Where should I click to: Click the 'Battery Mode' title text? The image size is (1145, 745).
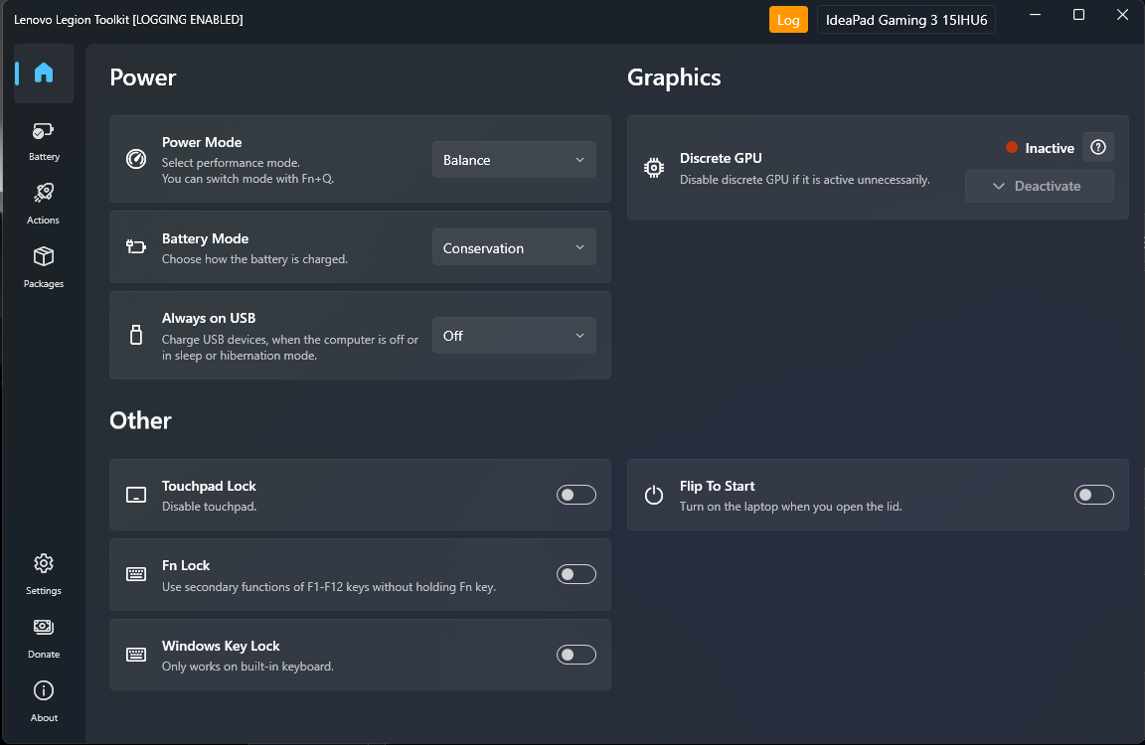pyautogui.click(x=205, y=238)
